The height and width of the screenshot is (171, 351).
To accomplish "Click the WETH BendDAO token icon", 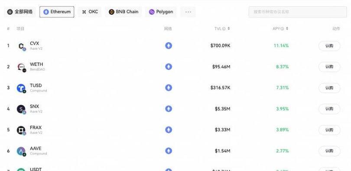I will [22, 67].
